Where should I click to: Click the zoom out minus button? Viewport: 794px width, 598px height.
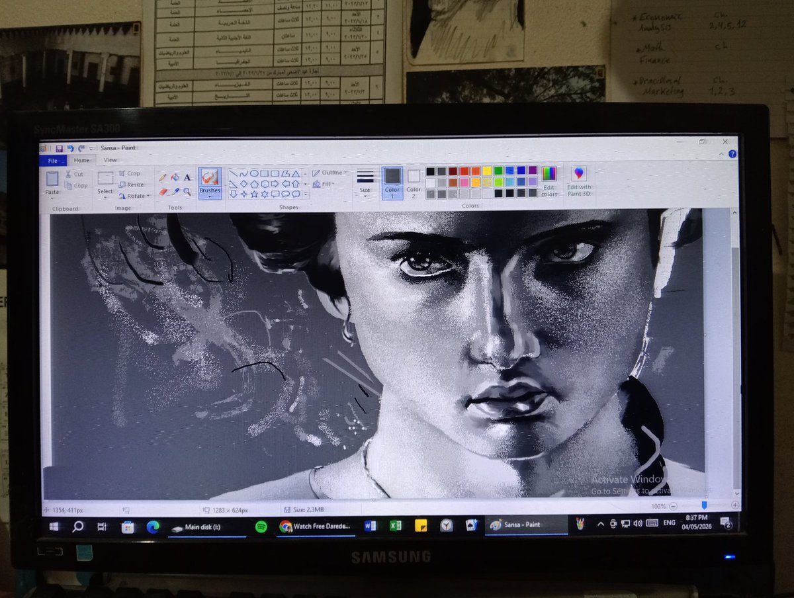tap(673, 505)
